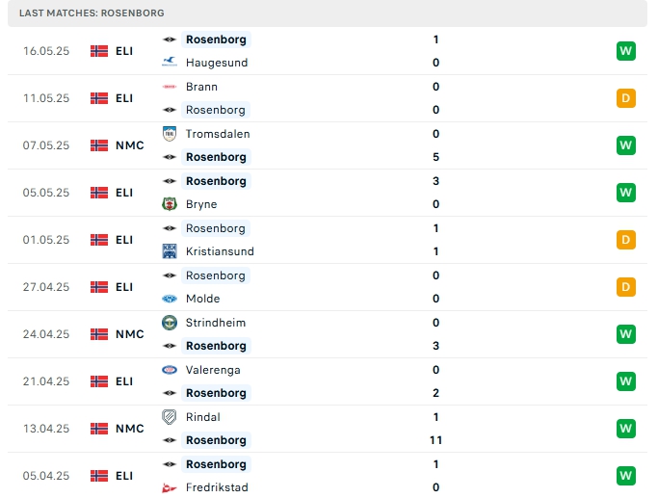Viewport: 658px width, 498px height.
Task: Click the Brann club logo
Action: point(170,87)
